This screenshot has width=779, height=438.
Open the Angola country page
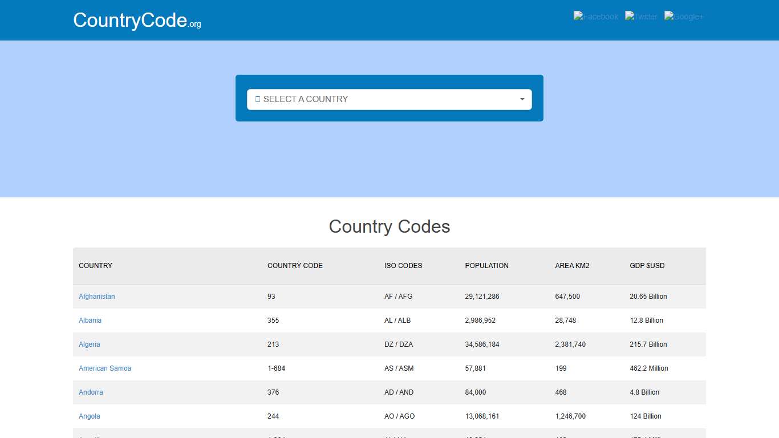(x=89, y=416)
